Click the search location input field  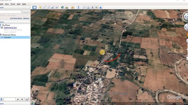pyautogui.click(x=11, y=12)
